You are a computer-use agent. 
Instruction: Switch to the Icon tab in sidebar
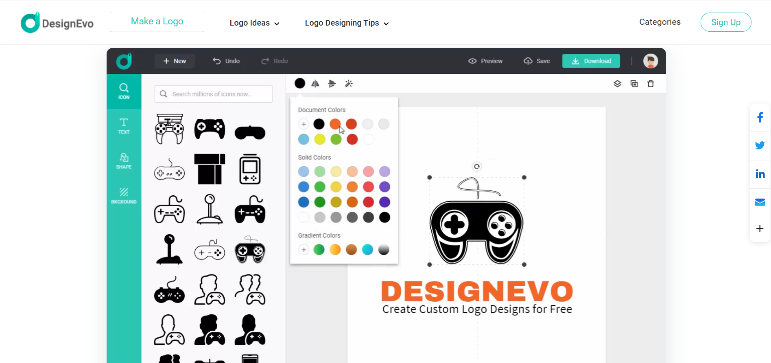[x=124, y=91]
